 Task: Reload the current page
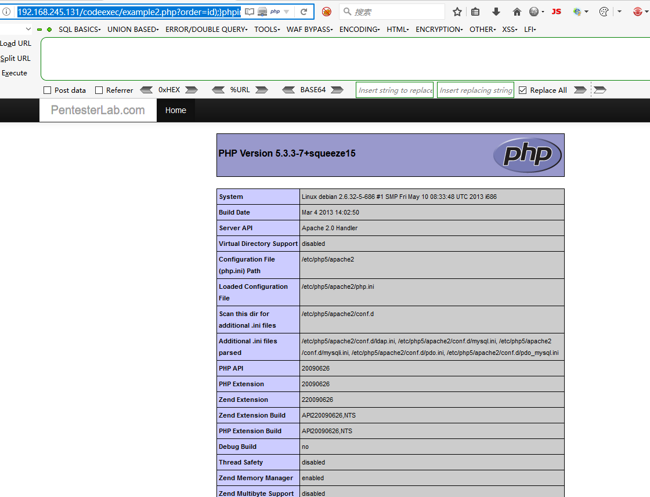[x=304, y=12]
